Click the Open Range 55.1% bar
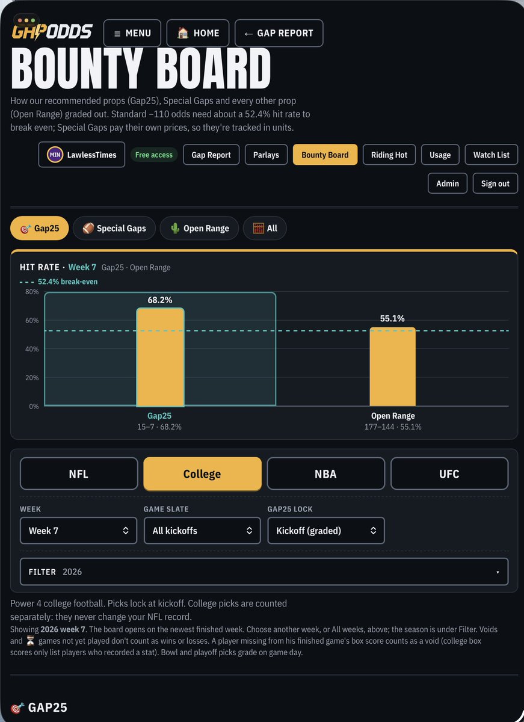This screenshot has height=722, width=524. (393, 367)
